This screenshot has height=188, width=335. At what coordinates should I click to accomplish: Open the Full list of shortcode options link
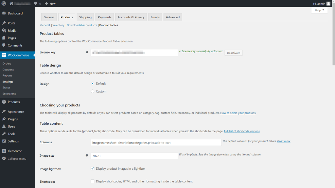point(242,131)
